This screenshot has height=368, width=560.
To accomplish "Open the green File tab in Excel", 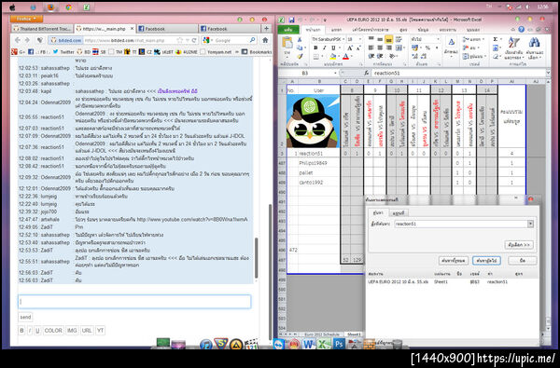I will tap(288, 30).
